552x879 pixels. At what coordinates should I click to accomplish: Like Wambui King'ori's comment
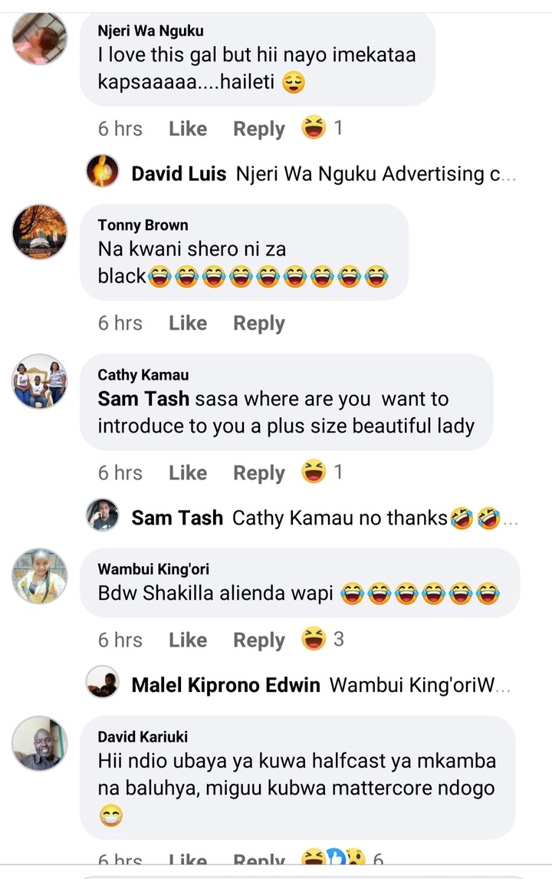[x=188, y=640]
